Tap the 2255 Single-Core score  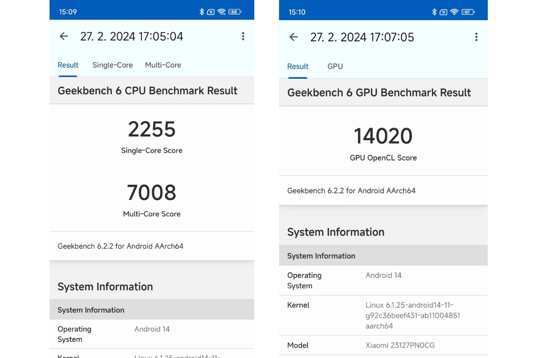[x=152, y=129]
